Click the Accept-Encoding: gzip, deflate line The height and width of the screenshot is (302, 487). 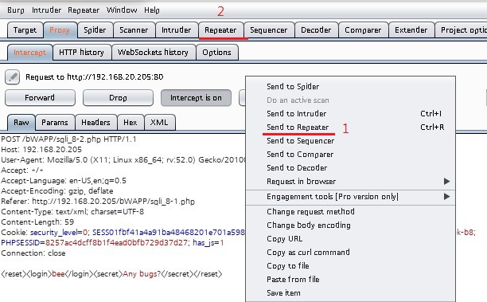pyautogui.click(x=57, y=191)
